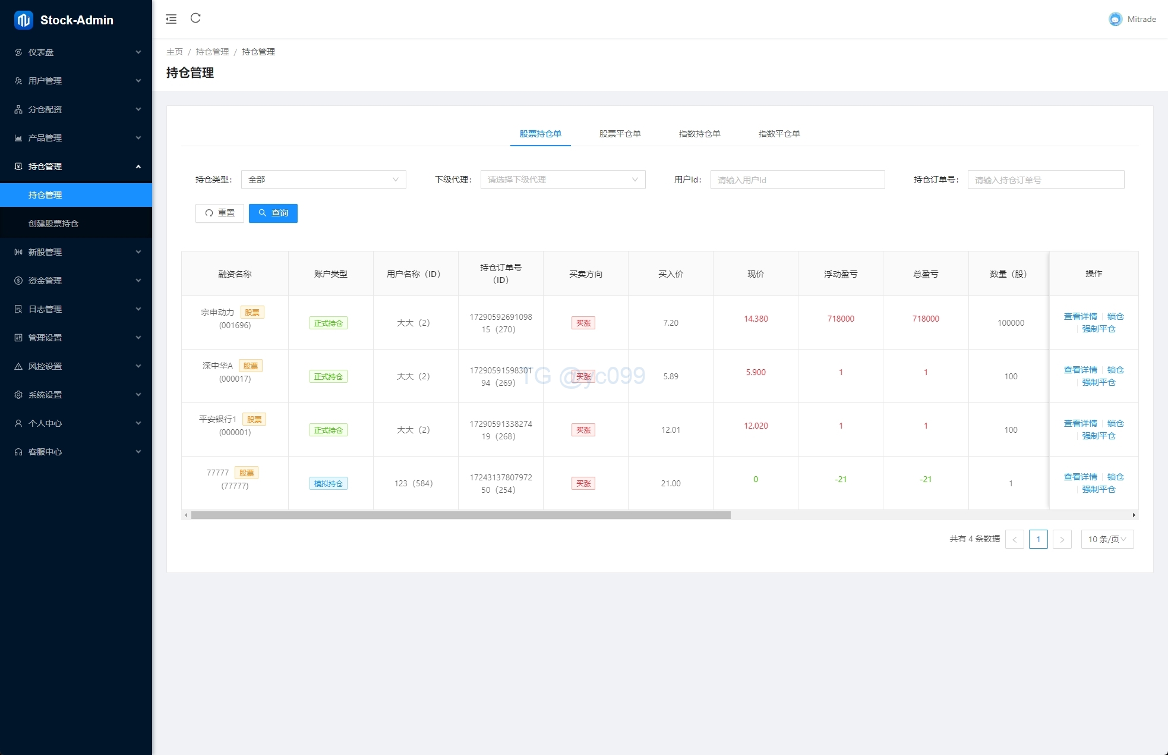The width and height of the screenshot is (1168, 755).
Task: Click 强制平仓 for the 宗申动力 row
Action: click(1098, 329)
